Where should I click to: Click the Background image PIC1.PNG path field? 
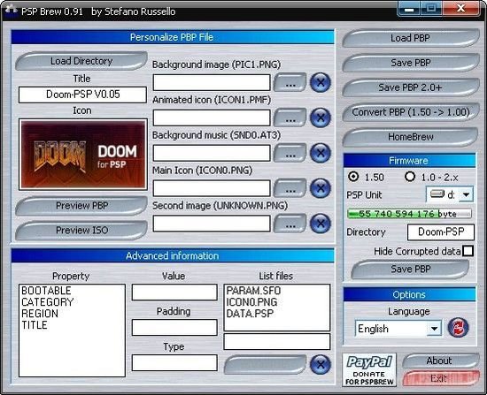(x=212, y=82)
